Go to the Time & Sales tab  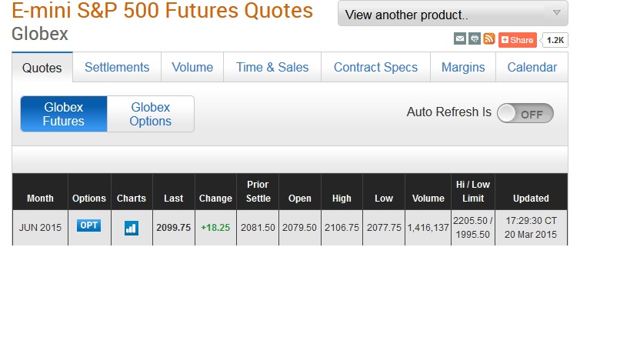click(272, 67)
